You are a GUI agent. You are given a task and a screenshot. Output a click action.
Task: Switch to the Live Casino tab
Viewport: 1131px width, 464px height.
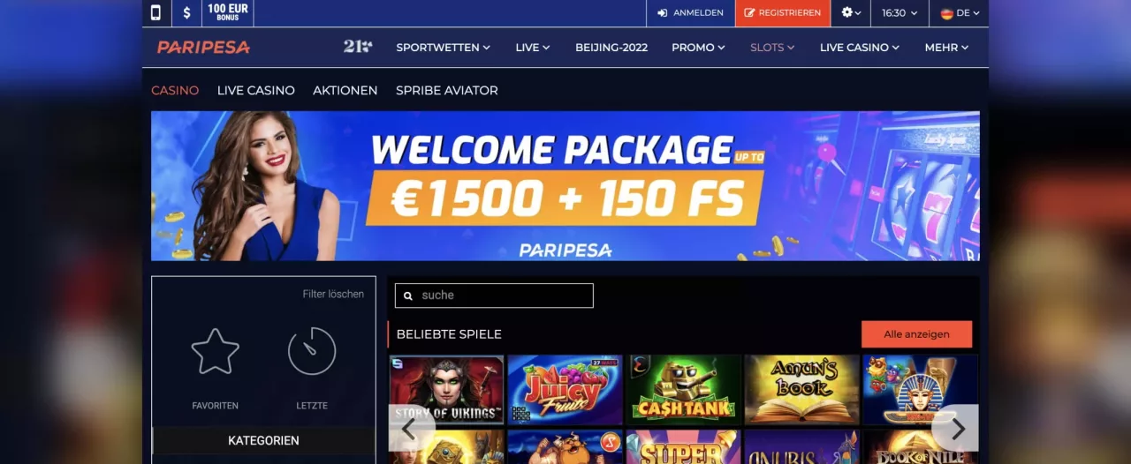(256, 90)
